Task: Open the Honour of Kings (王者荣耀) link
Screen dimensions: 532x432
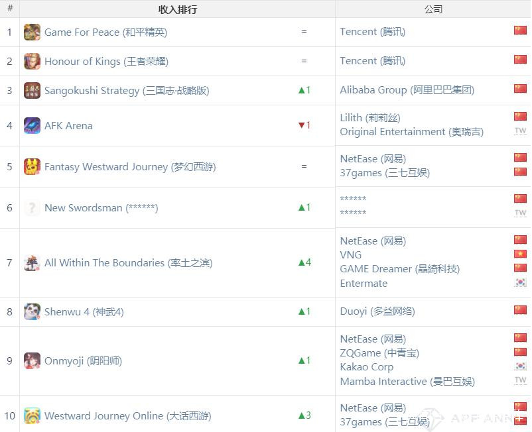Action: tap(107, 62)
